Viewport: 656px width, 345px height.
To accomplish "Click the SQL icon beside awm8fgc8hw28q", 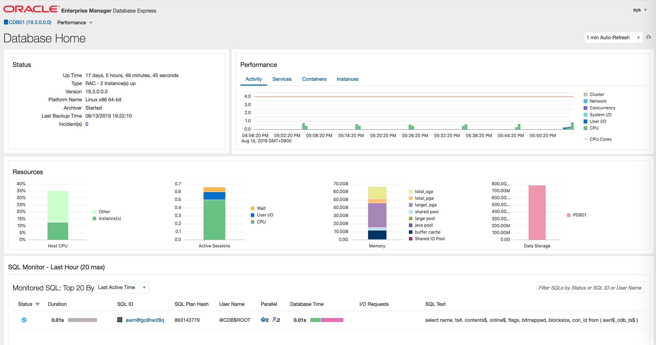I will click(120, 320).
